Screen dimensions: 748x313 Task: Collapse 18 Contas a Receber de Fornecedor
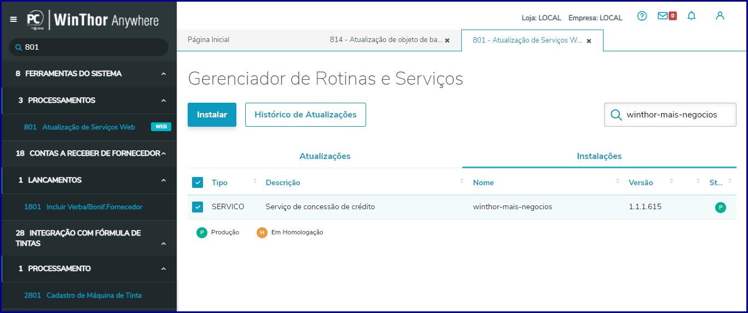164,153
